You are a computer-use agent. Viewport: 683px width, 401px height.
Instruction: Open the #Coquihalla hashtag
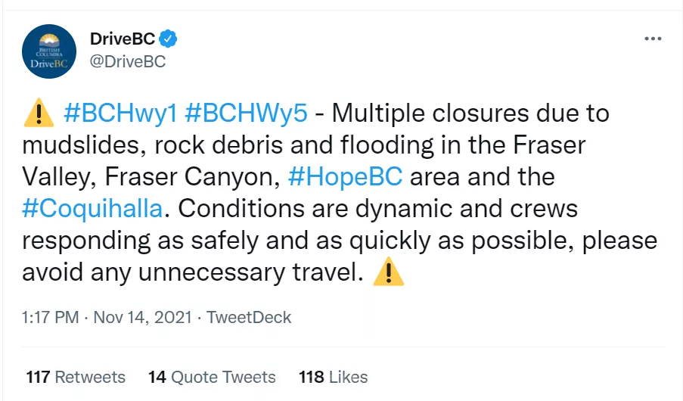(92, 209)
